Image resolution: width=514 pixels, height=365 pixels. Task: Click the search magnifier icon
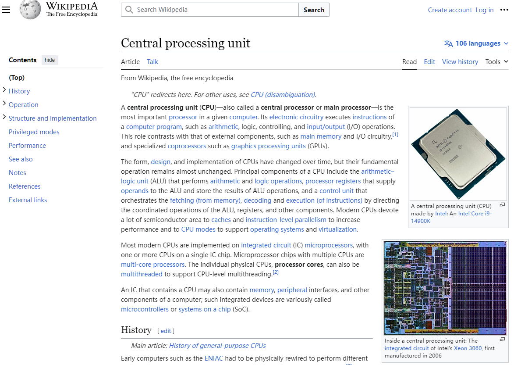click(129, 9)
